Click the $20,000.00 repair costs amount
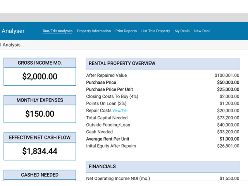Image resolution: width=248 pixels, height=186 pixels. (228, 110)
